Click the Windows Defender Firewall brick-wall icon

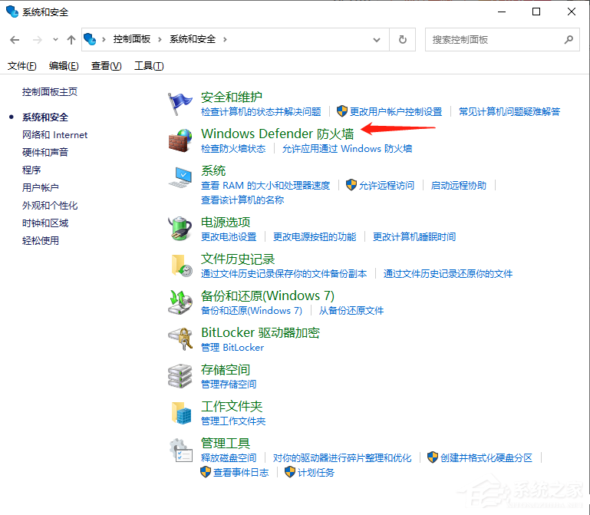180,140
